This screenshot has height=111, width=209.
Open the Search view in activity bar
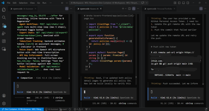click(4, 17)
